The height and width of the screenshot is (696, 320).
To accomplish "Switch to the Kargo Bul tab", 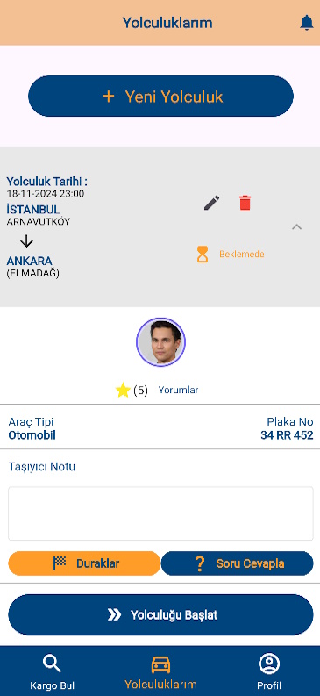I will pos(52,671).
